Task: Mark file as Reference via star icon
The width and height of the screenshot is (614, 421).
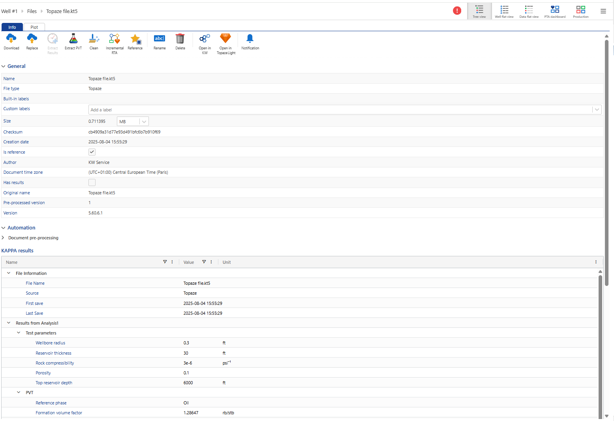Action: (x=135, y=42)
